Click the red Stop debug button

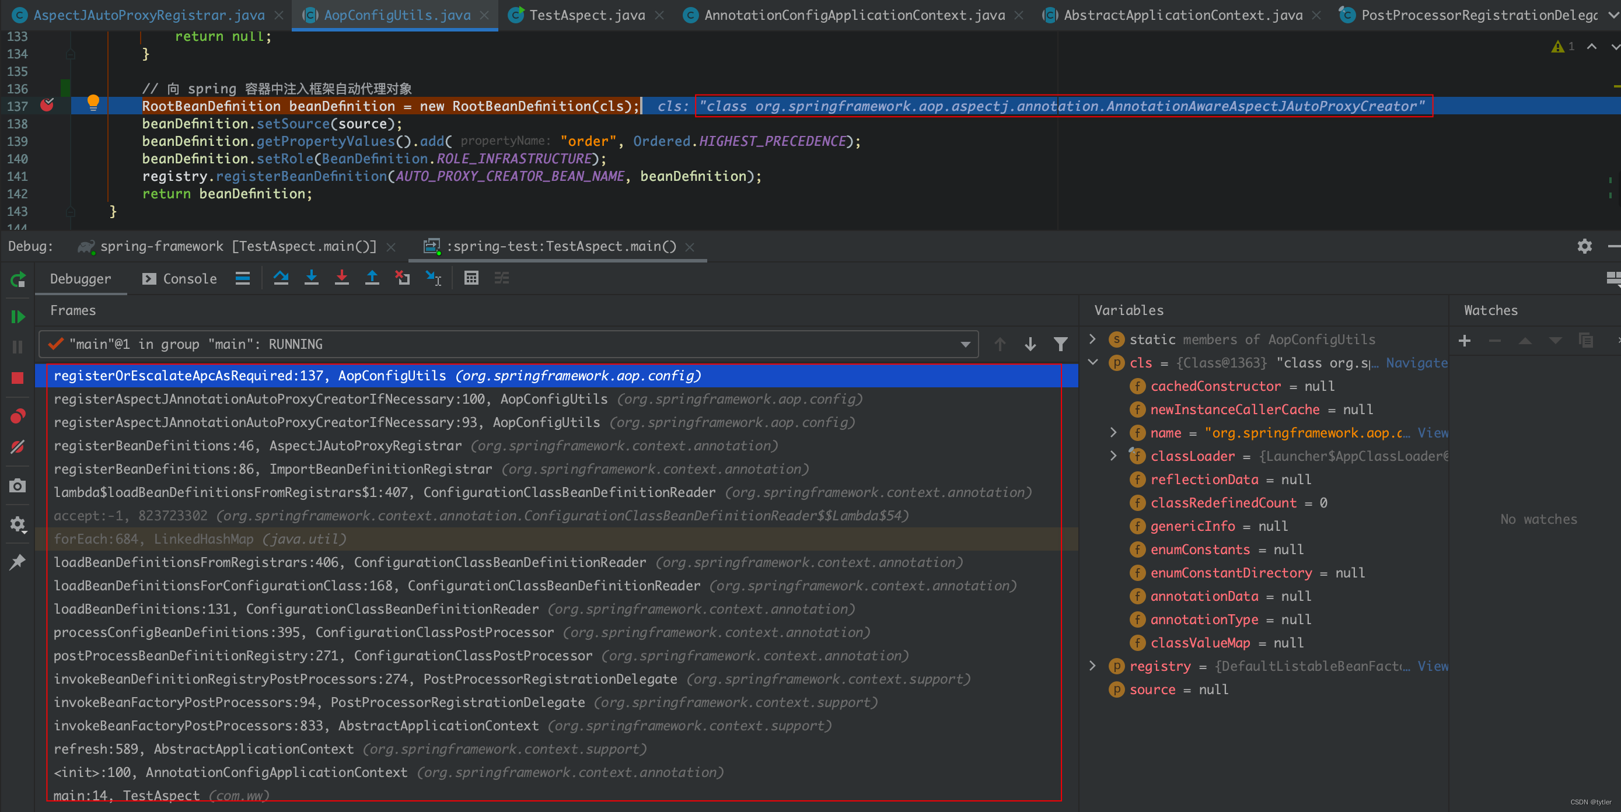[18, 378]
